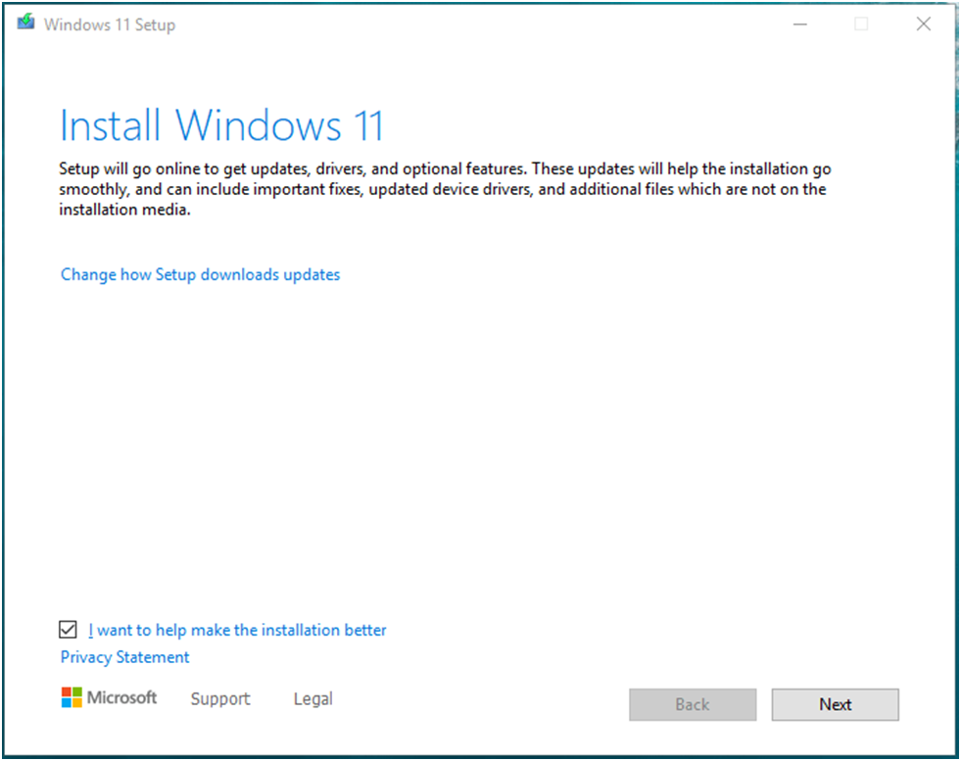Click the Next button
The width and height of the screenshot is (961, 761).
coord(836,704)
